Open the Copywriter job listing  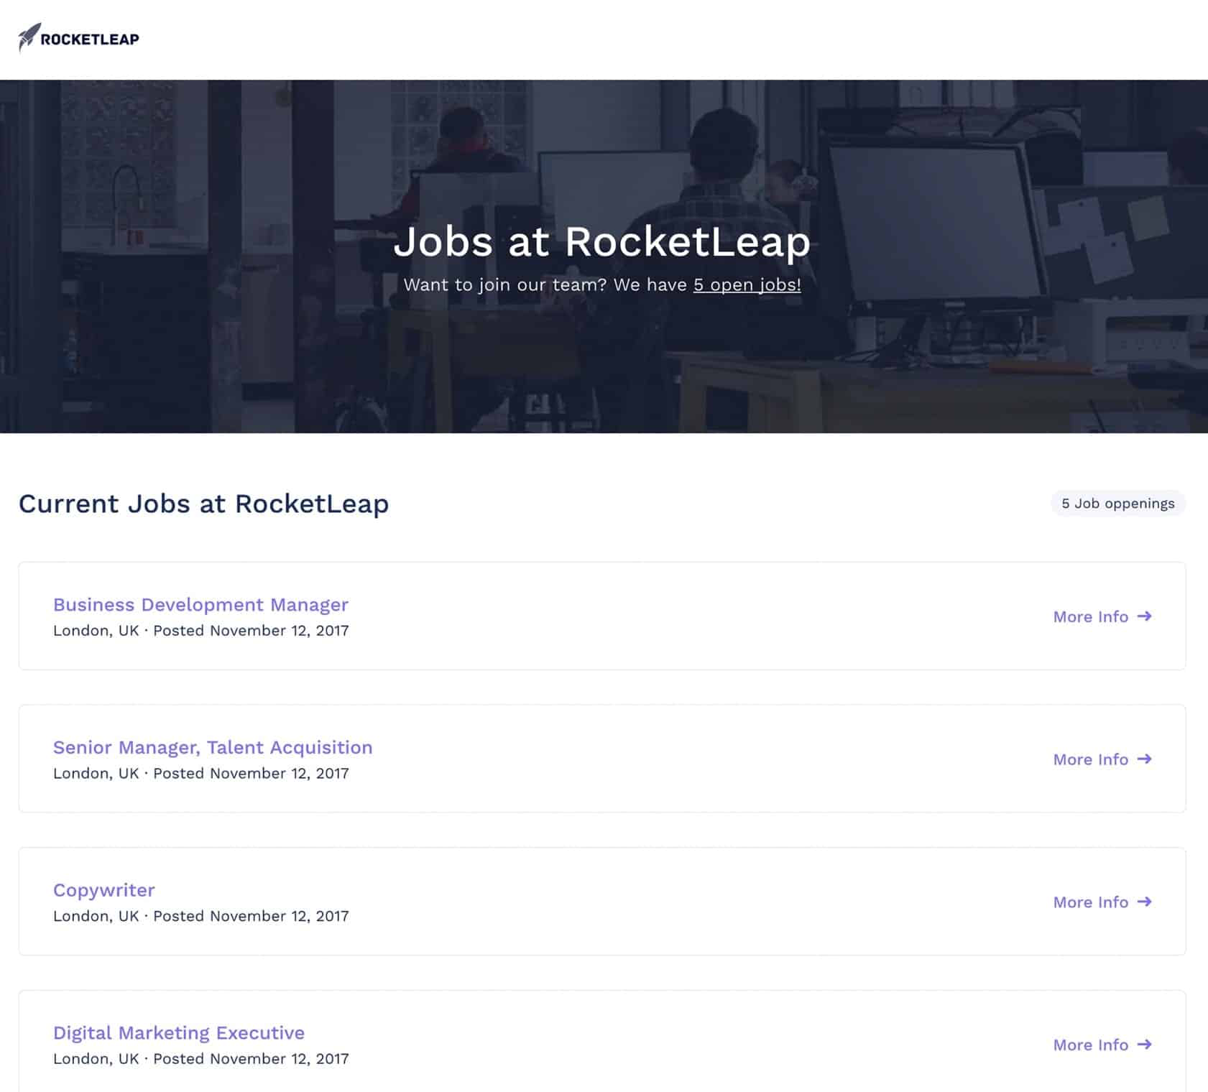[104, 891]
